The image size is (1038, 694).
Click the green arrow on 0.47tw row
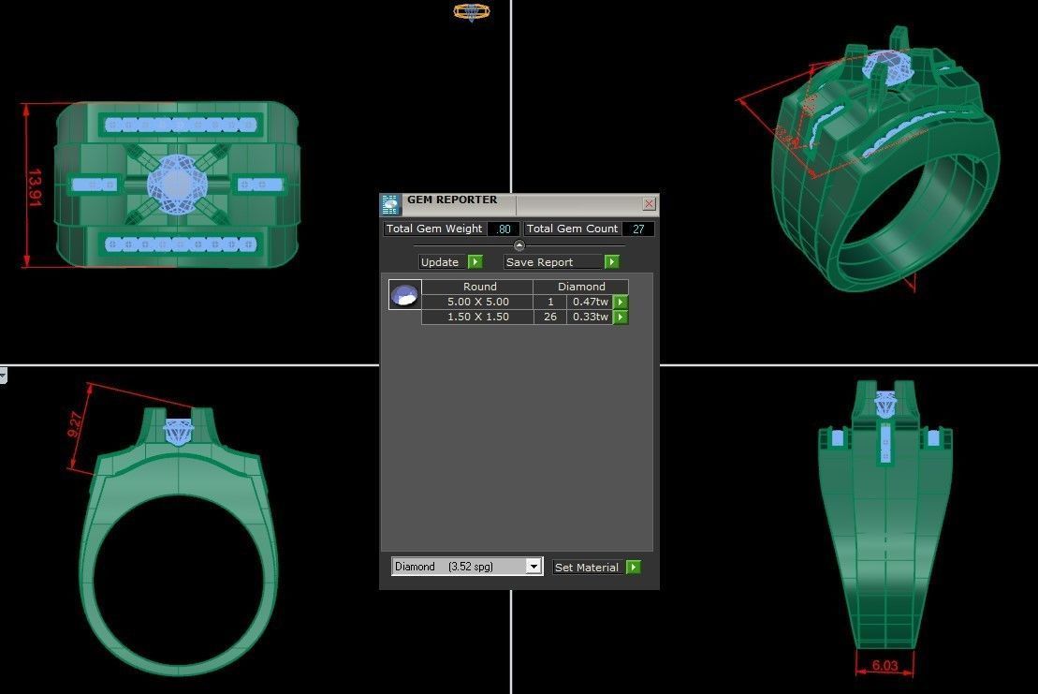(621, 302)
